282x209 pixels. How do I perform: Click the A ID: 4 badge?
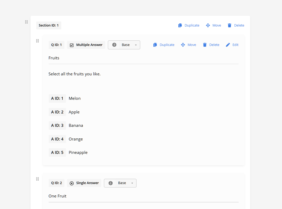(x=57, y=139)
